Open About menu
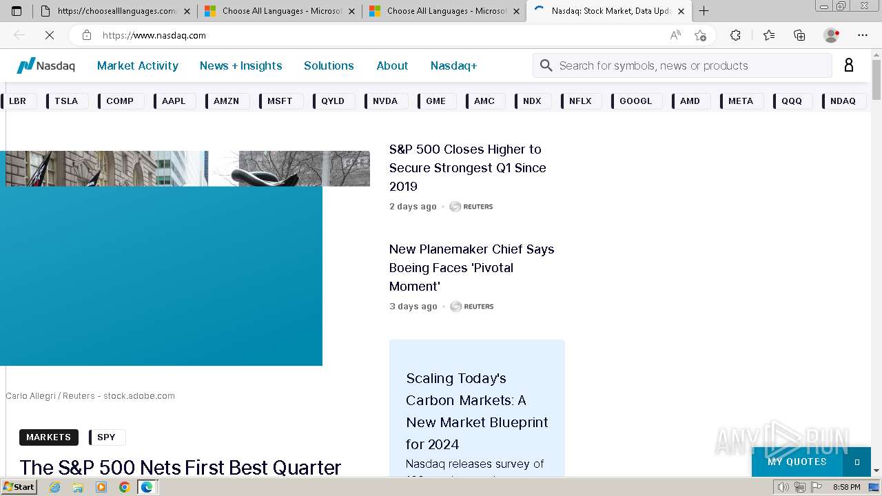The height and width of the screenshot is (496, 882). click(x=392, y=65)
